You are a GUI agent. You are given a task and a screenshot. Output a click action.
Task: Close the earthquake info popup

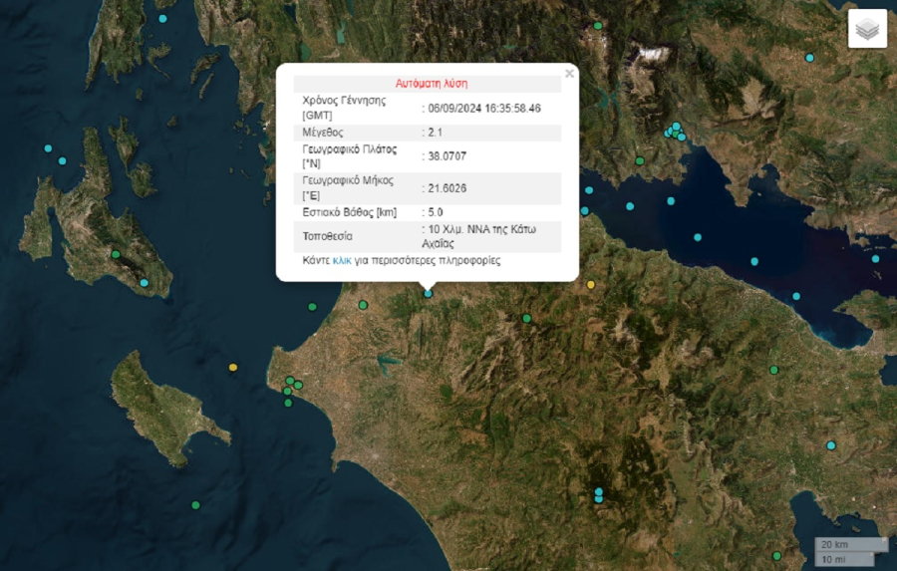coord(569,73)
